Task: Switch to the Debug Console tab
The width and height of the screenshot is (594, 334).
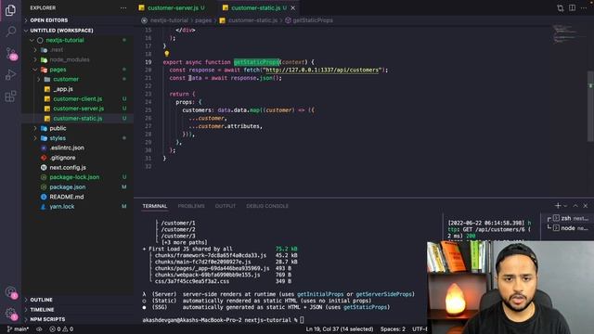Action: 267,206
